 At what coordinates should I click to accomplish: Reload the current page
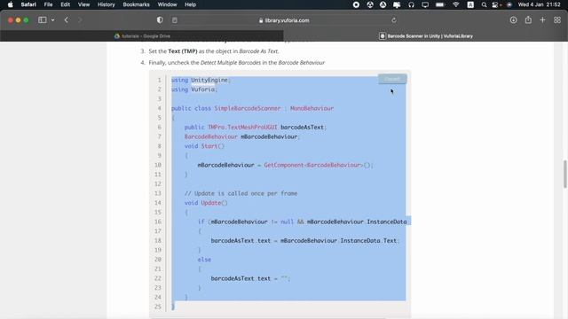[x=394, y=20]
